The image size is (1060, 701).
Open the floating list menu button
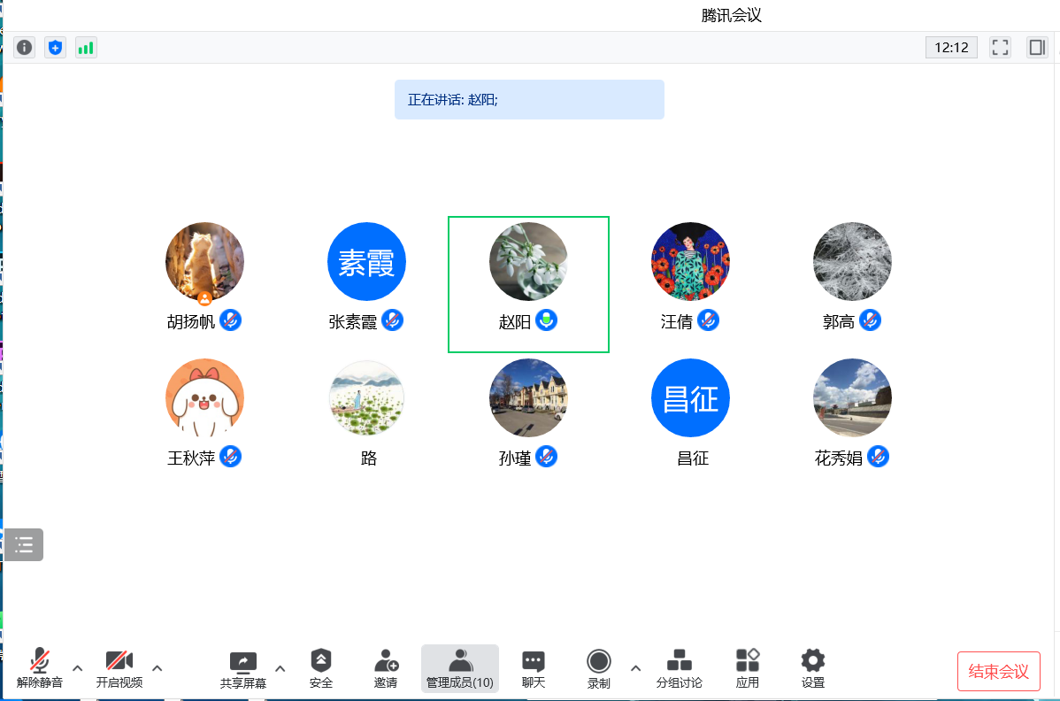coord(24,544)
